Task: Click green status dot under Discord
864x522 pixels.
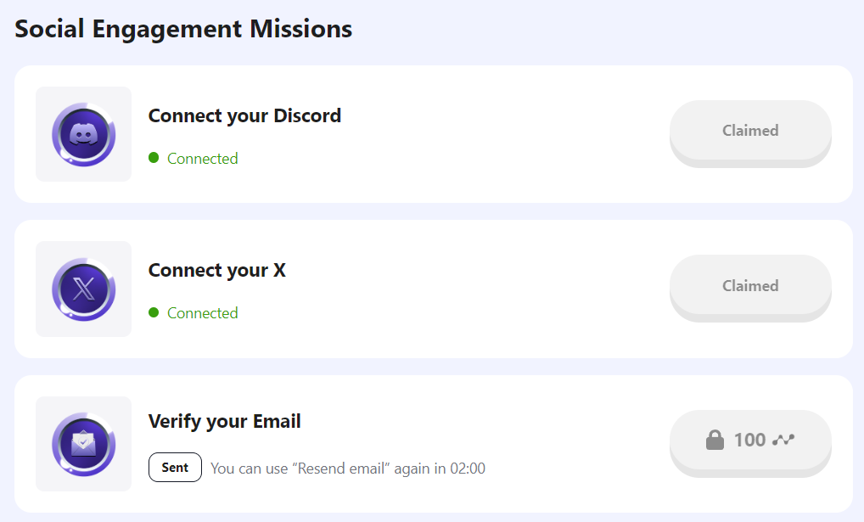Action: (154, 158)
